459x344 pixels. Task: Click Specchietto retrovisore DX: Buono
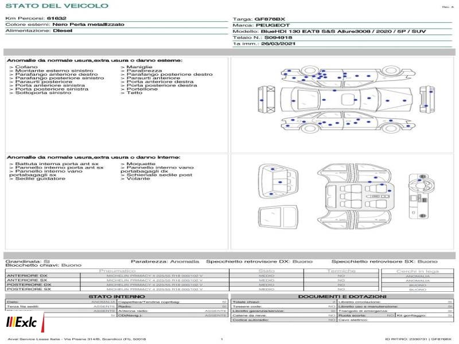(259, 261)
